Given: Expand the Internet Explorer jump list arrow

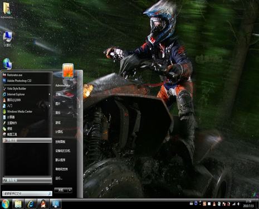Looking at the screenshot, I should coord(50,94).
